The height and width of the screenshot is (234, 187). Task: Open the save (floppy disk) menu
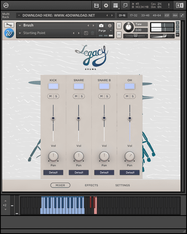tap(97, 6)
